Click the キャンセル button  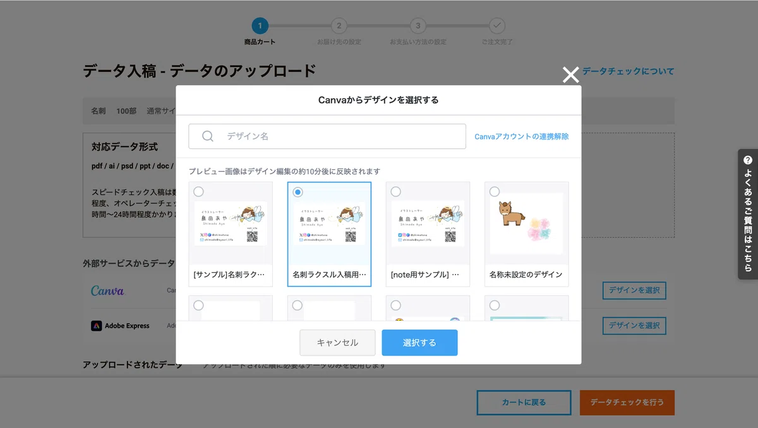coord(337,343)
